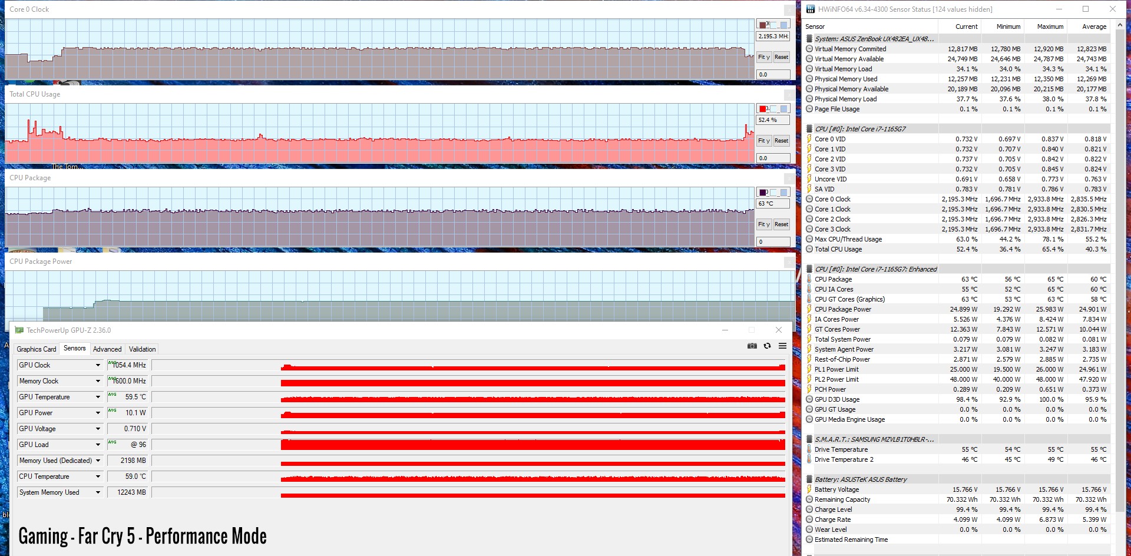Viewport: 1131px width, 556px height.
Task: Open the CPU Temperature sensor dropdown in GPU-Z
Action: [98, 476]
